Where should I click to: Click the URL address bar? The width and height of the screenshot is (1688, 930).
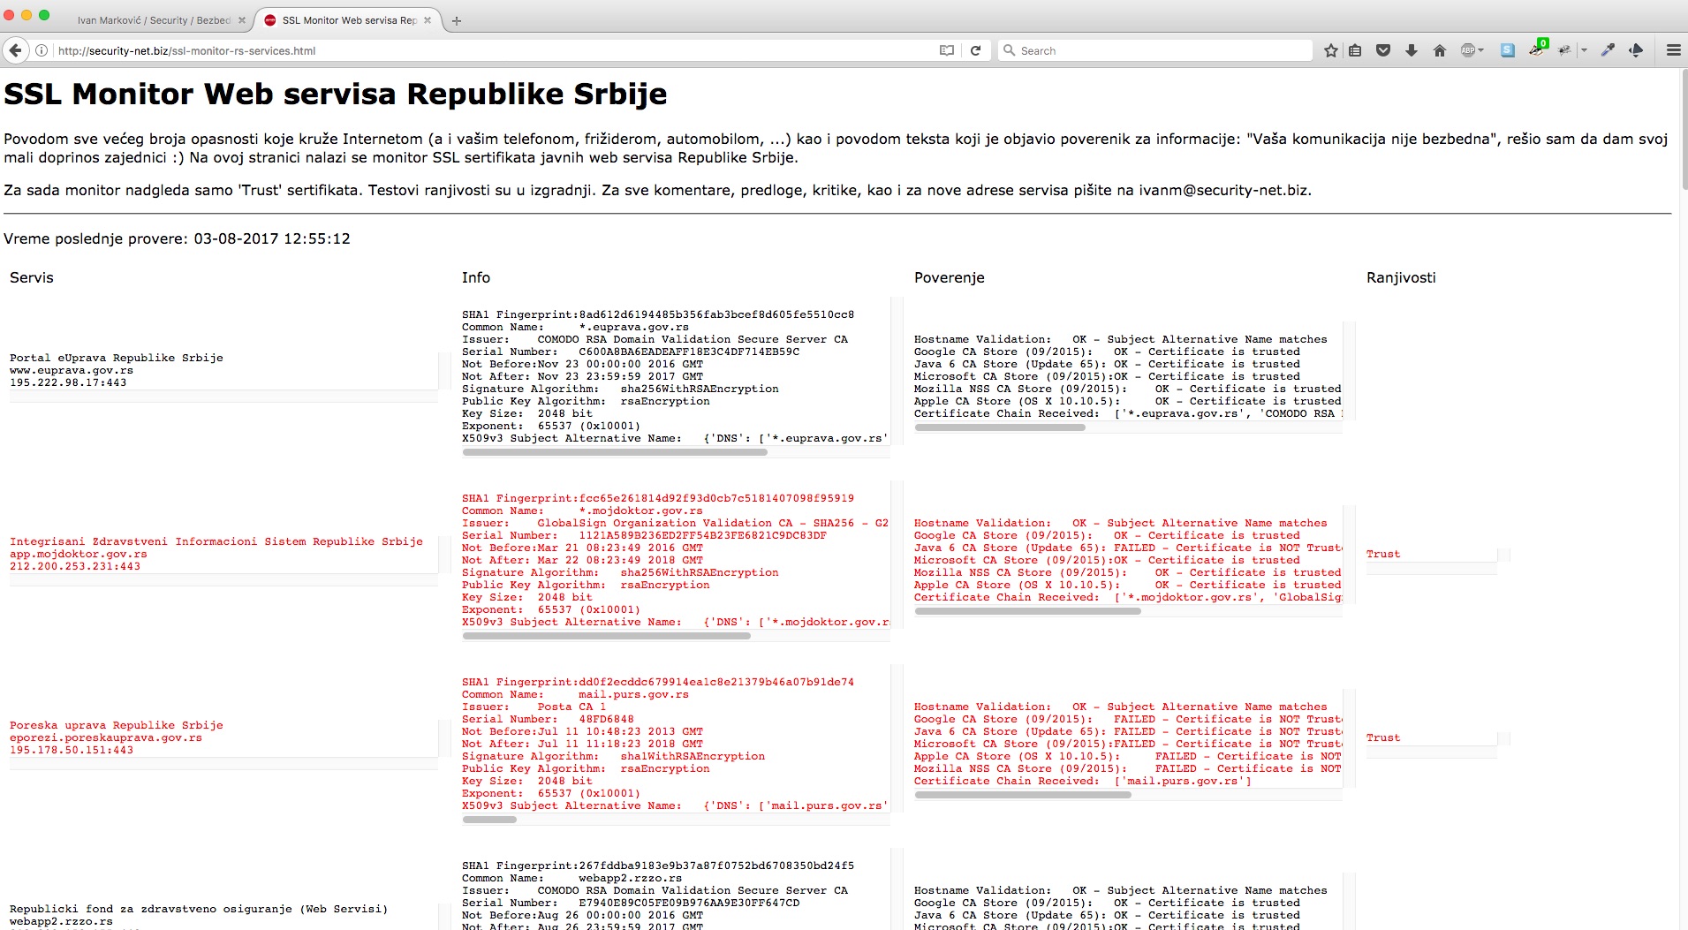495,50
